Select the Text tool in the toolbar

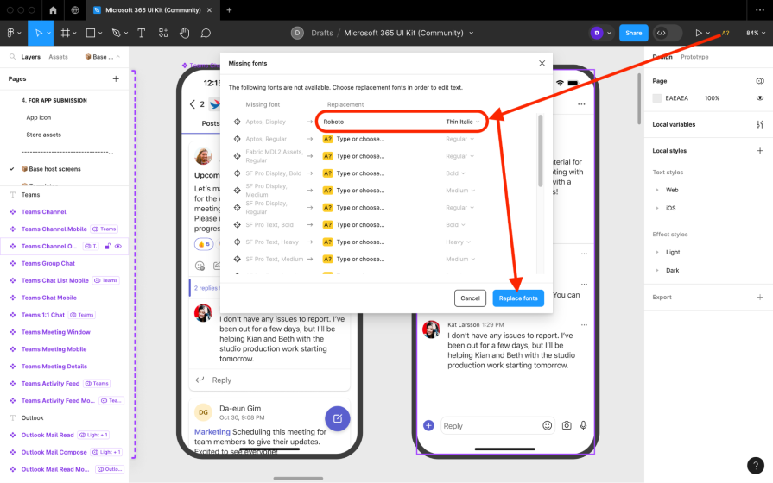(x=141, y=33)
